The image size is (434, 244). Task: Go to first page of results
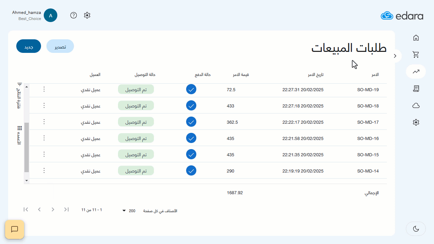[26, 209]
